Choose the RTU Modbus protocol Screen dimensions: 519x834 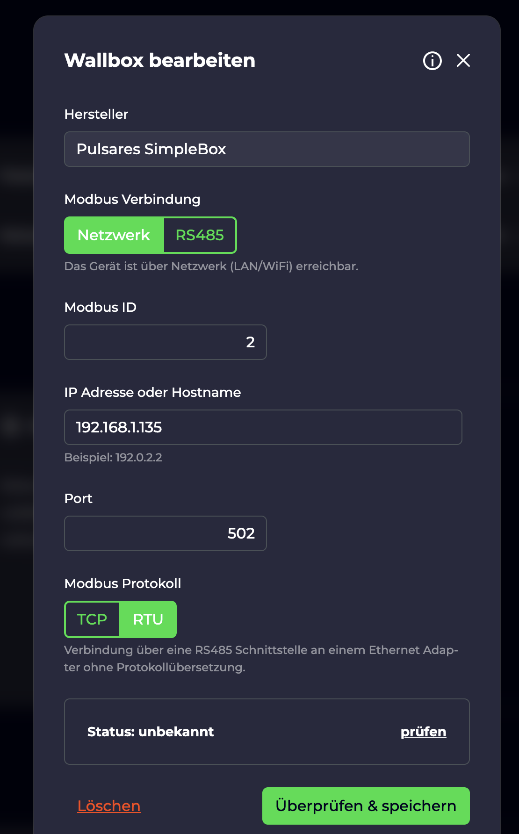pyautogui.click(x=148, y=619)
